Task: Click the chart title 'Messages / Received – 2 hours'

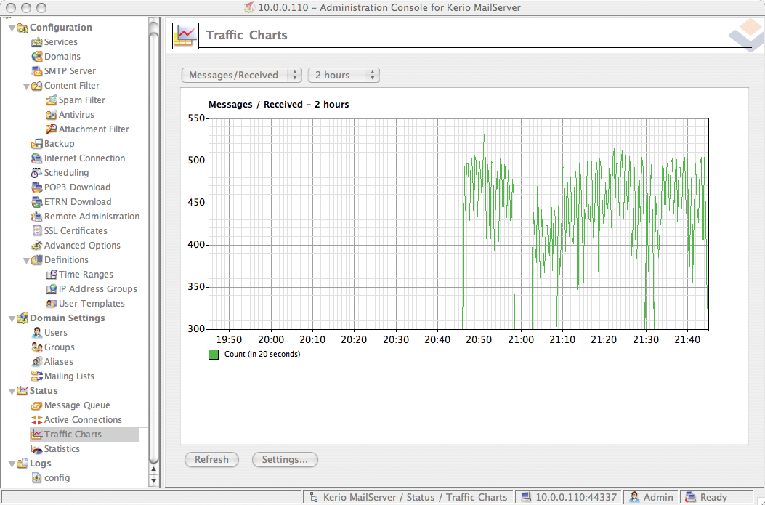Action: pyautogui.click(x=278, y=105)
